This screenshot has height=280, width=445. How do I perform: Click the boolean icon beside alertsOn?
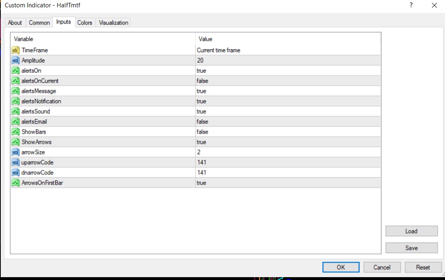[x=15, y=71]
